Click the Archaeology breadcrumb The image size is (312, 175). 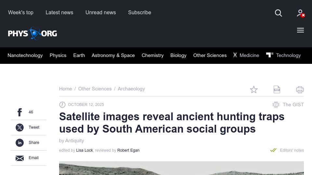coord(131,89)
